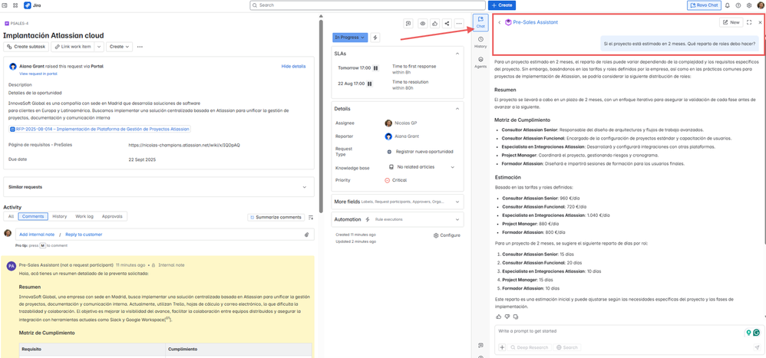This screenshot has width=766, height=358.
Task: Click the comment sort icon beside Summarize comments
Action: coord(310,217)
